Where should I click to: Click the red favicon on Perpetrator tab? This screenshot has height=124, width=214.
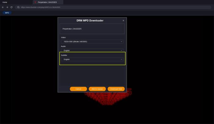(35, 2)
